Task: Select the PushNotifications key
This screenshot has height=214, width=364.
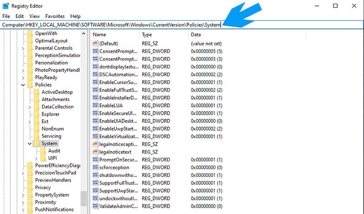Action: [54, 209]
